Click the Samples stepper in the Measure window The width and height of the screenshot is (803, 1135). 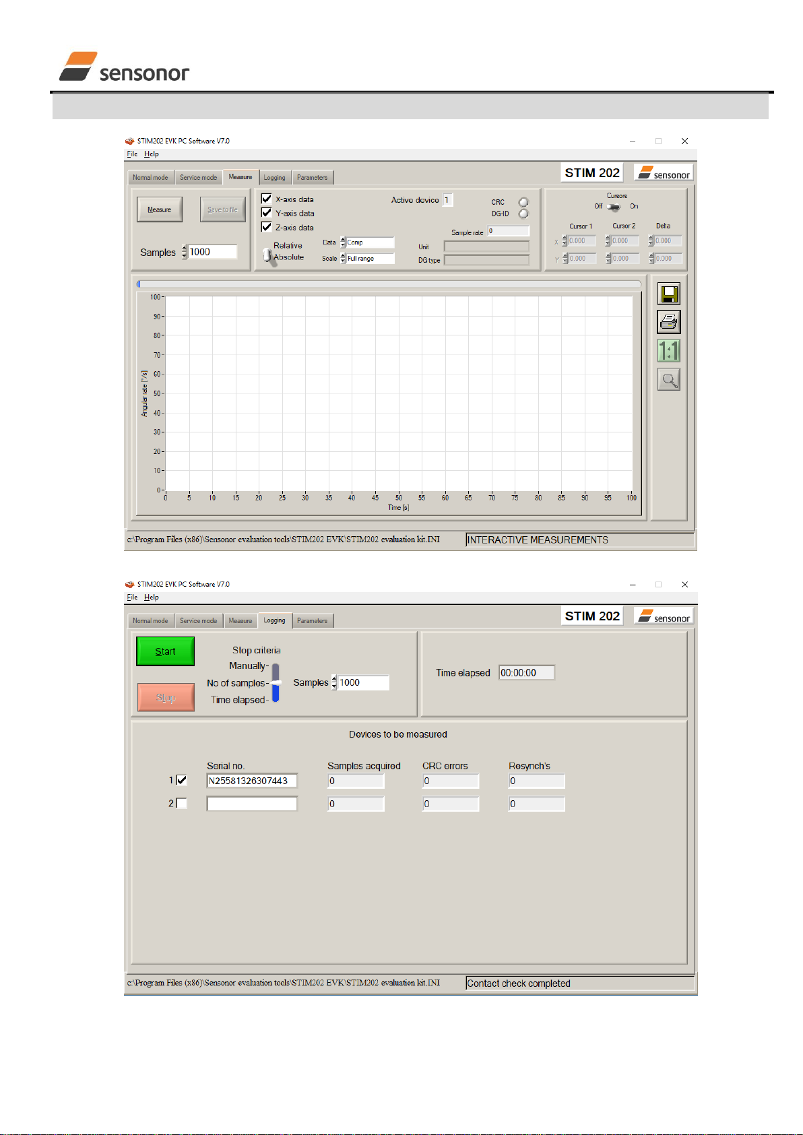[x=185, y=252]
